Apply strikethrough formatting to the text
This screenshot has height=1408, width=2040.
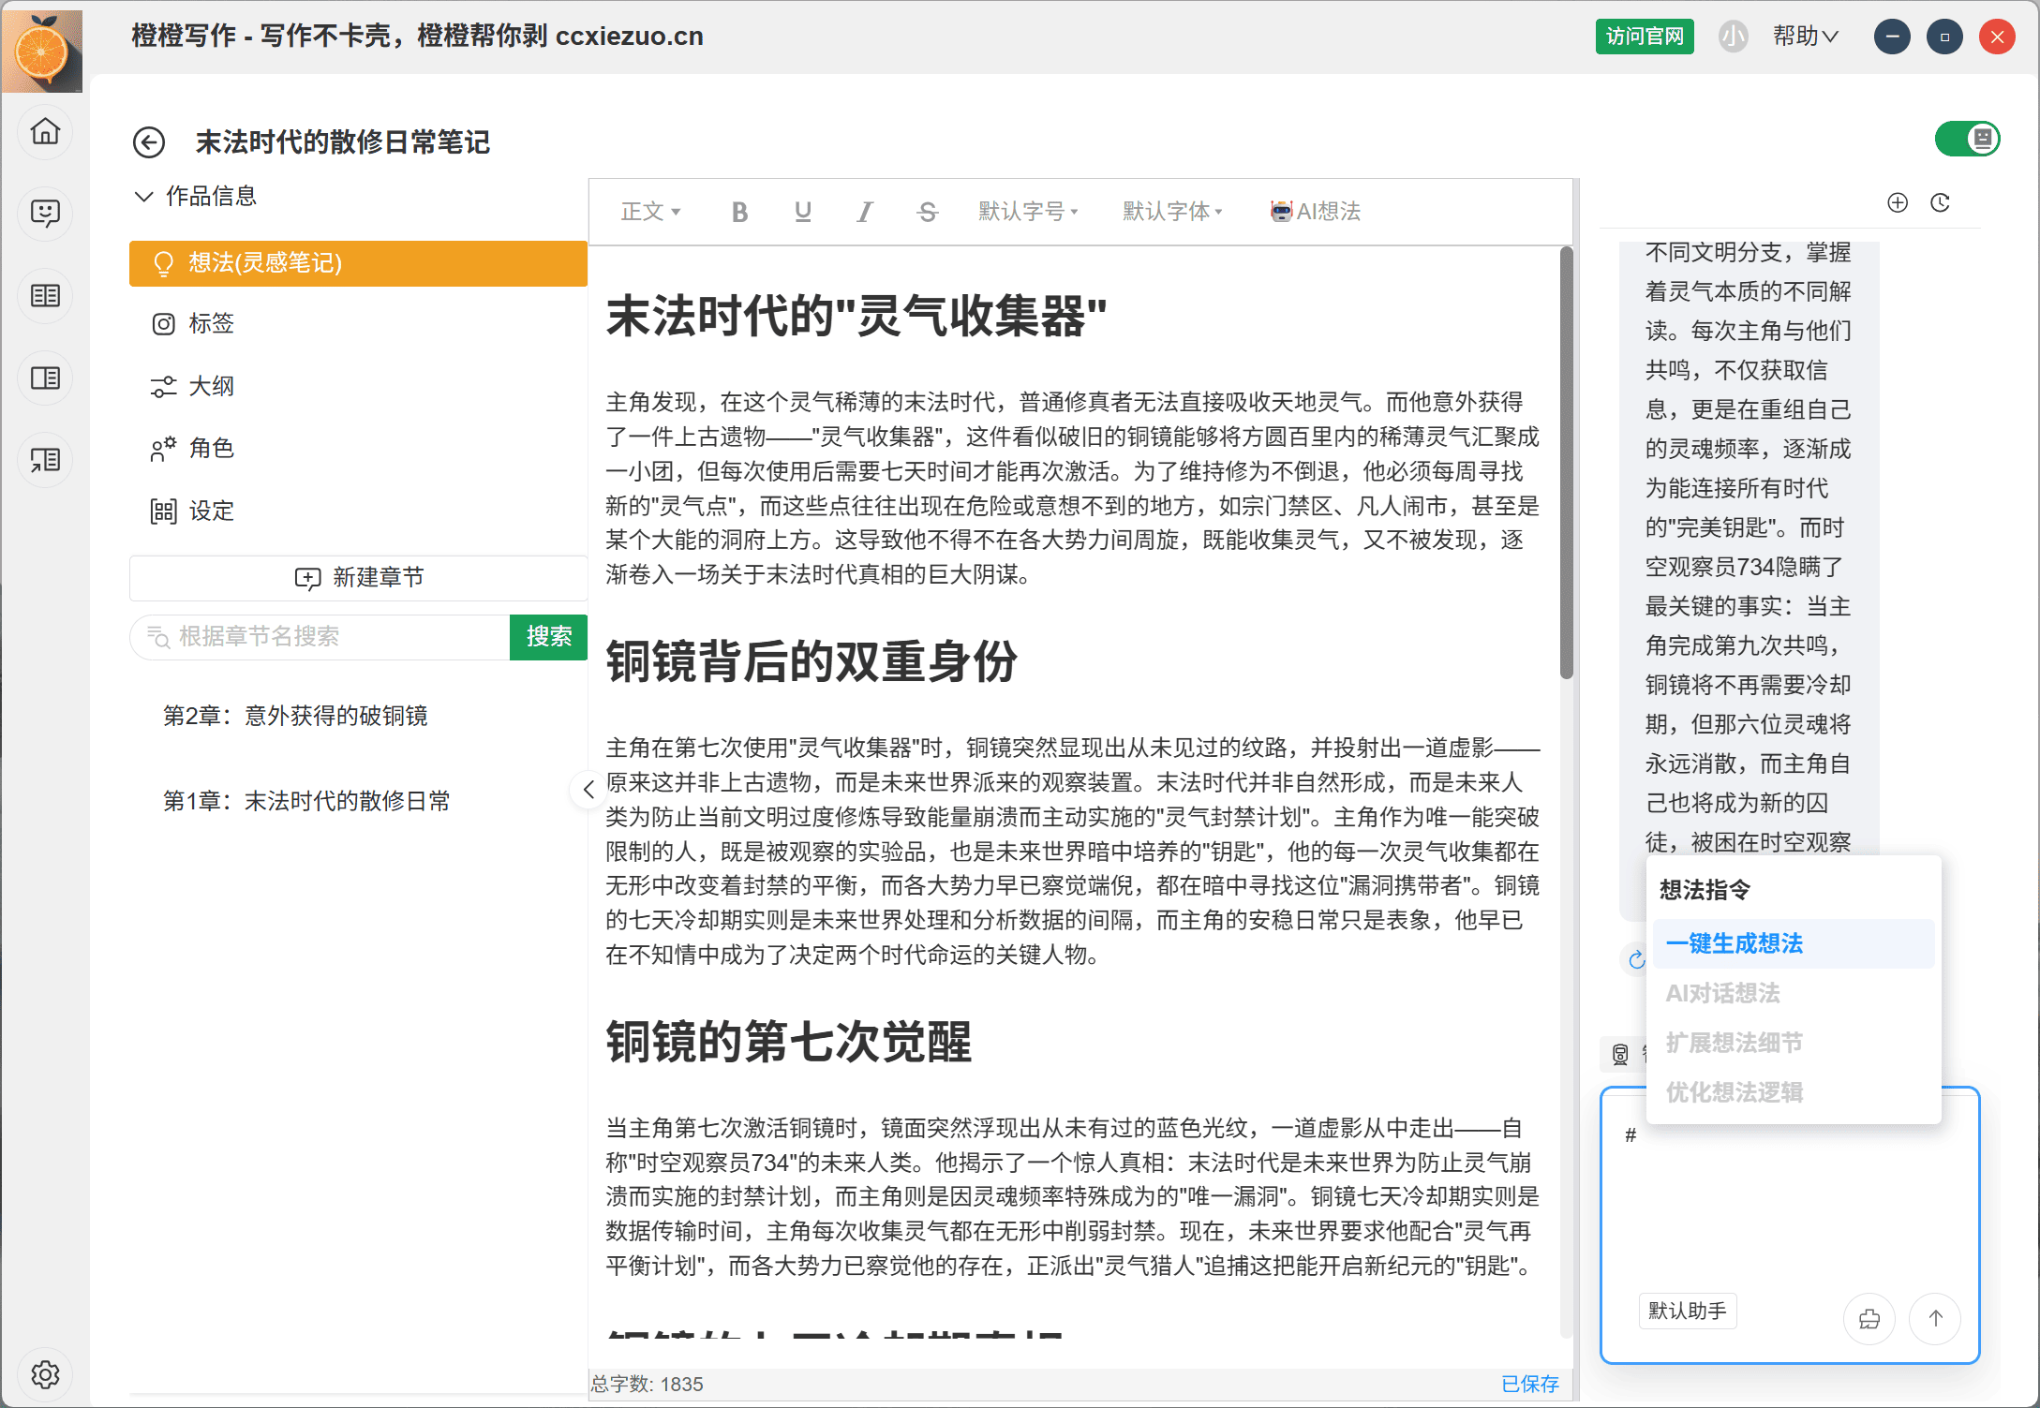927,213
